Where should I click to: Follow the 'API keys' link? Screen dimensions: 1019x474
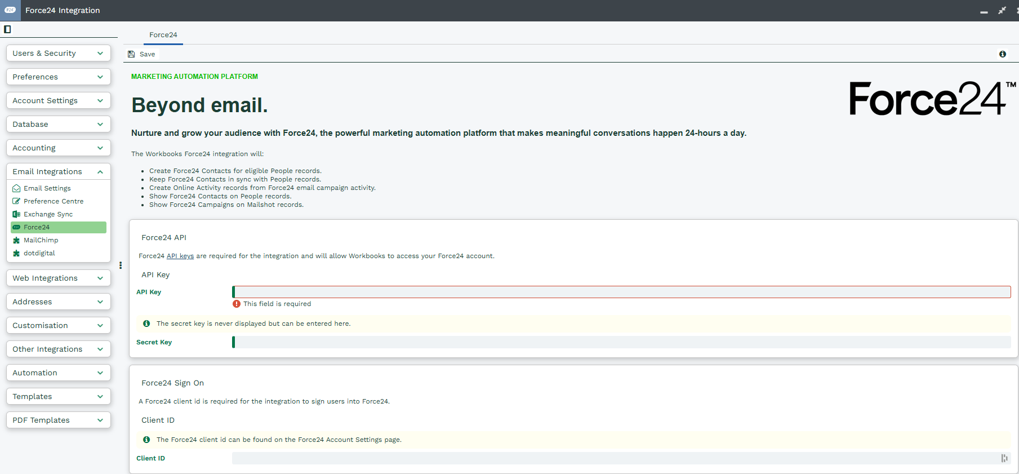[x=180, y=256]
